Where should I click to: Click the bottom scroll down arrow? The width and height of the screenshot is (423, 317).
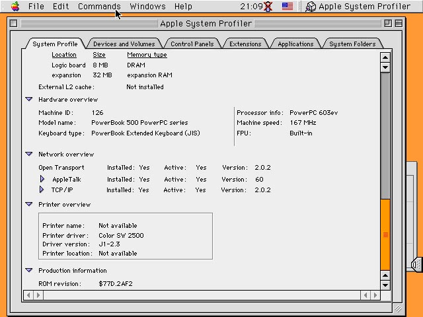coord(385,285)
